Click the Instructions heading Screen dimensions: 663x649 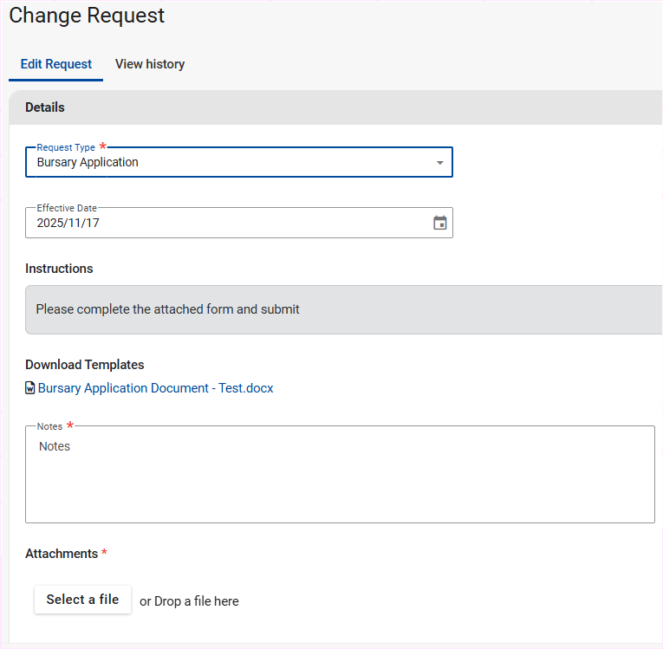(59, 269)
